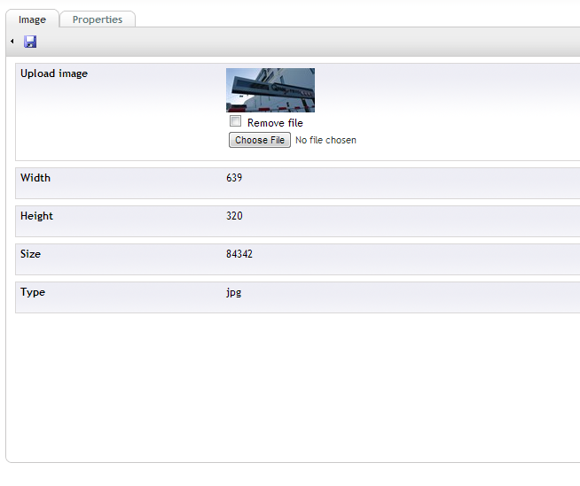580x486 pixels.
Task: Click the 'Upload image' label
Action: point(54,73)
